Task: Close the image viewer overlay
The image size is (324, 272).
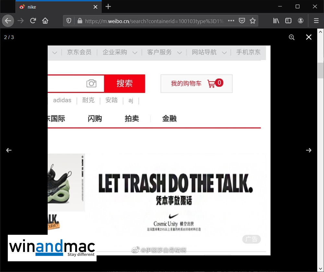Action: (x=309, y=37)
